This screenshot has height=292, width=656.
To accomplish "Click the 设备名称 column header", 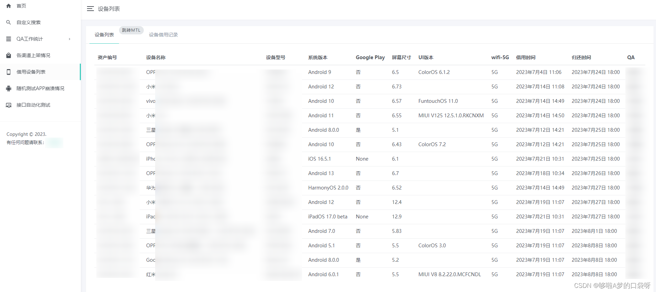I will [156, 57].
